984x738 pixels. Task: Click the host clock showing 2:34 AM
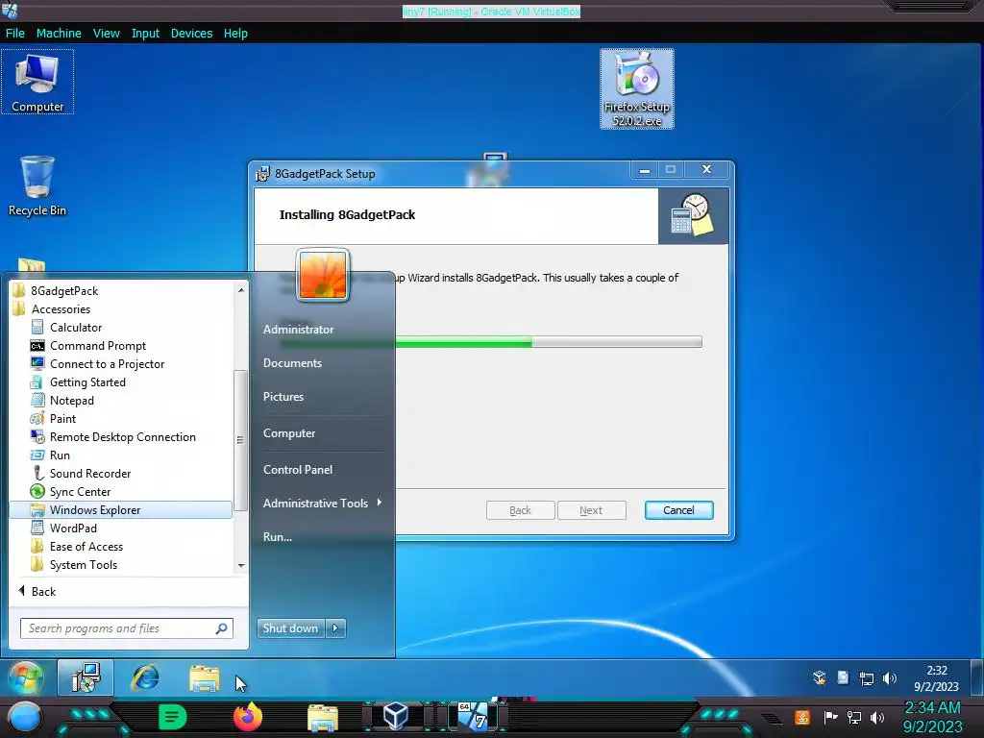pos(932,708)
